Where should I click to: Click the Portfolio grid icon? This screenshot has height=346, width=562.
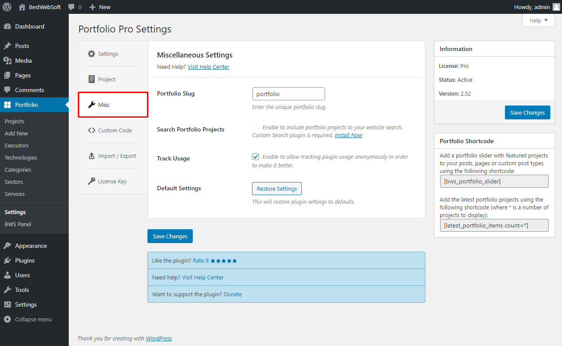[7, 105]
